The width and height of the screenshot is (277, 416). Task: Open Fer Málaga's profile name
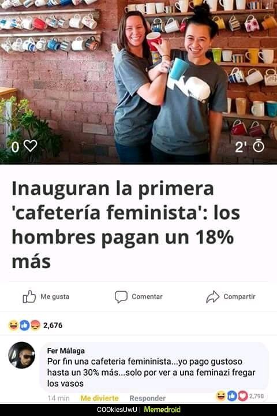66,351
